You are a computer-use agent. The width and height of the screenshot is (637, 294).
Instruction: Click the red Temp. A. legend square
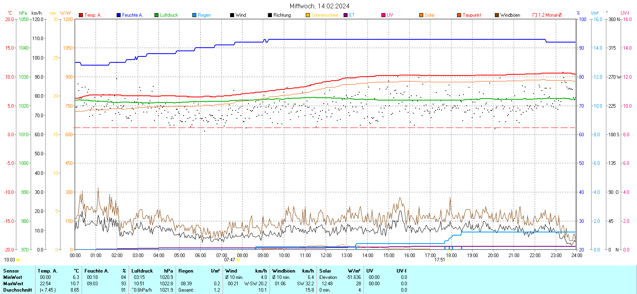pos(81,15)
